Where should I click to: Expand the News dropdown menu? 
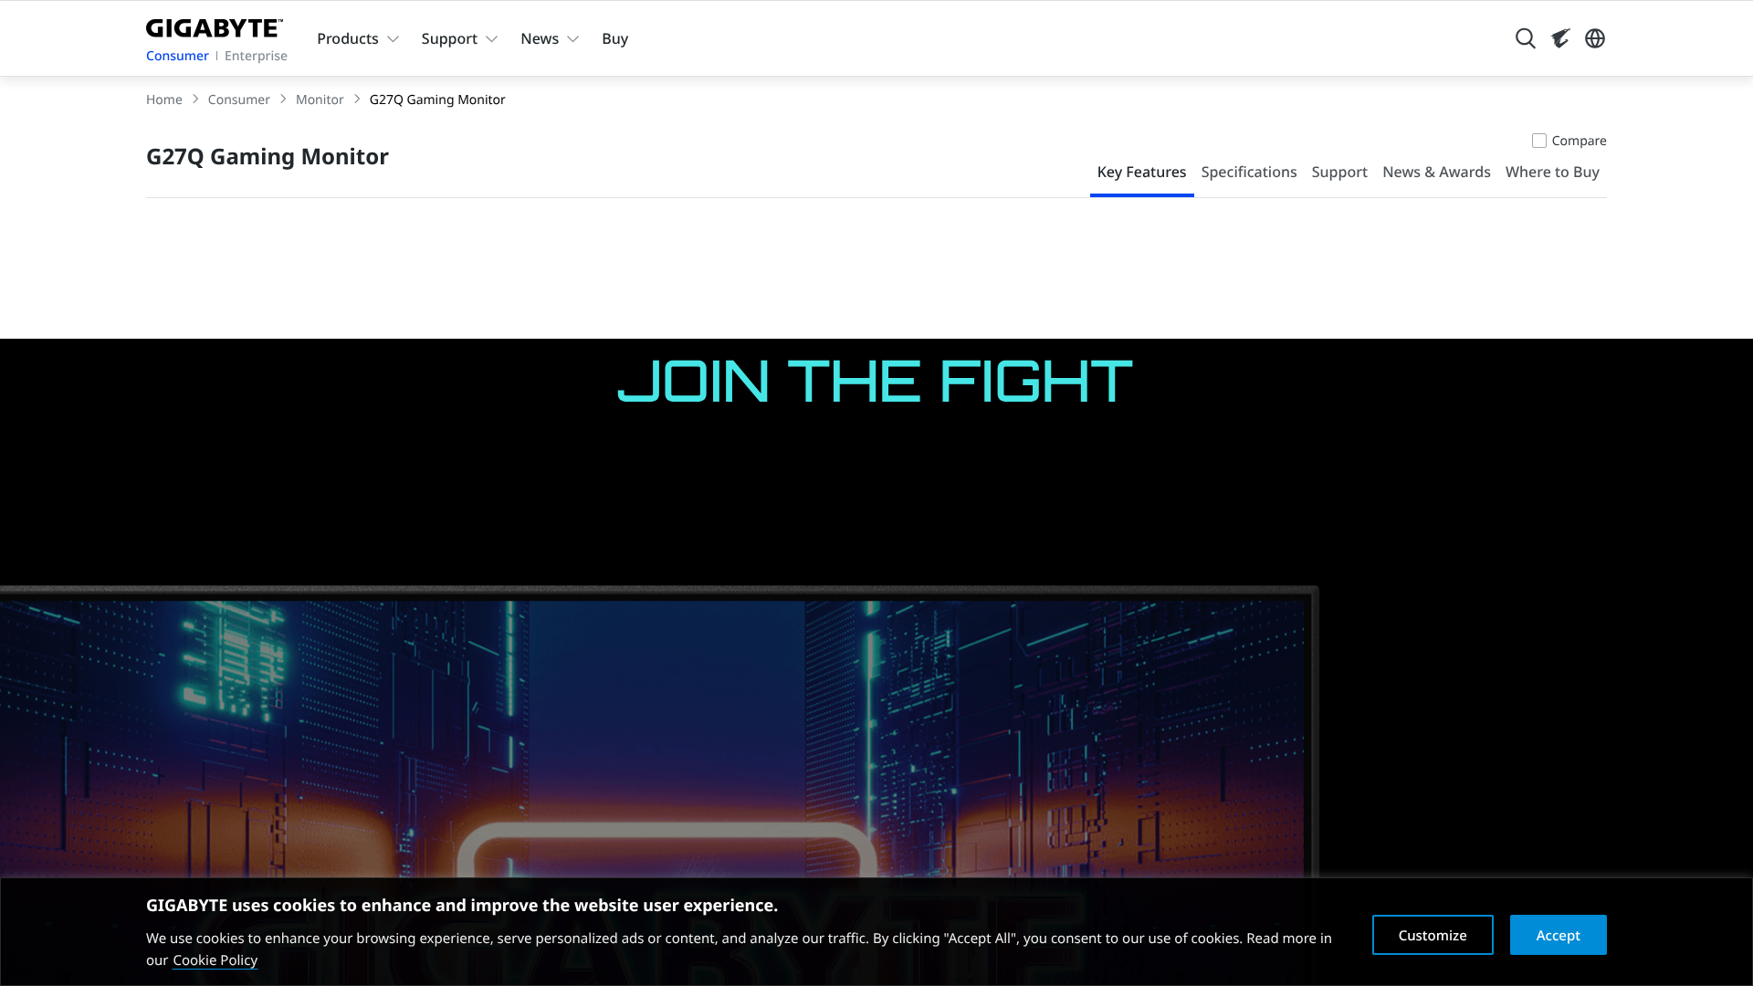coord(549,38)
